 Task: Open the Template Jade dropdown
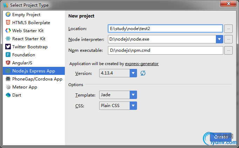[x=133, y=95]
